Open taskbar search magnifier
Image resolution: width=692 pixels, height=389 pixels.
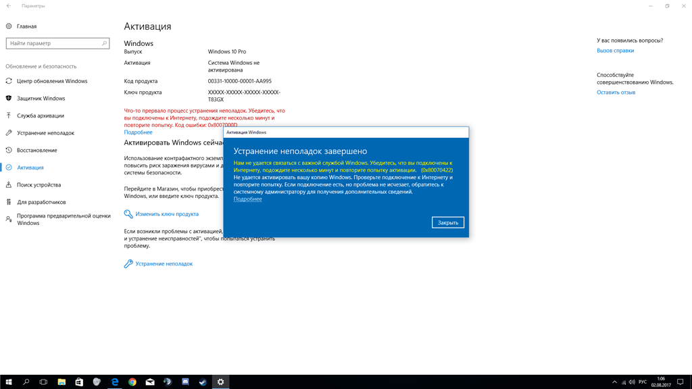[x=26, y=382]
